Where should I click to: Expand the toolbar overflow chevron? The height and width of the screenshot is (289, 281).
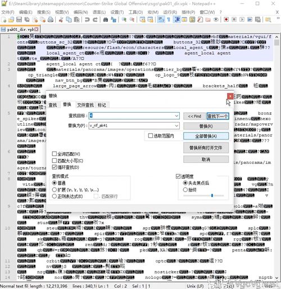click(x=278, y=18)
